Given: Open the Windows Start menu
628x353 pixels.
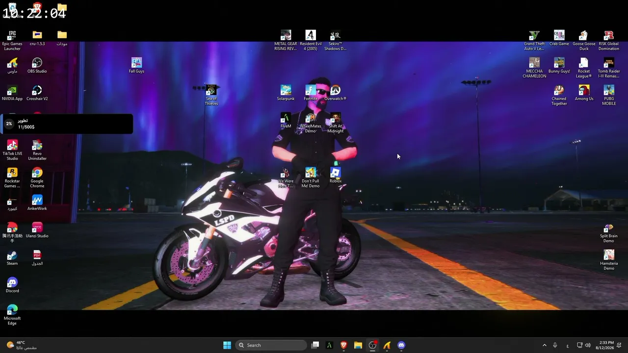Looking at the screenshot, I should [x=227, y=345].
